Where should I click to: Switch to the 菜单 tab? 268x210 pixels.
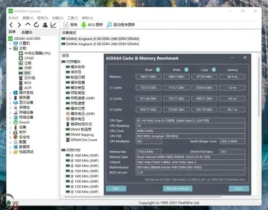pos(12,32)
